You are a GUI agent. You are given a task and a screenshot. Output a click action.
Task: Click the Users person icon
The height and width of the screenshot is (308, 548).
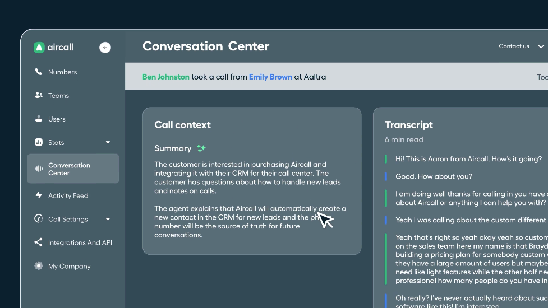39,119
